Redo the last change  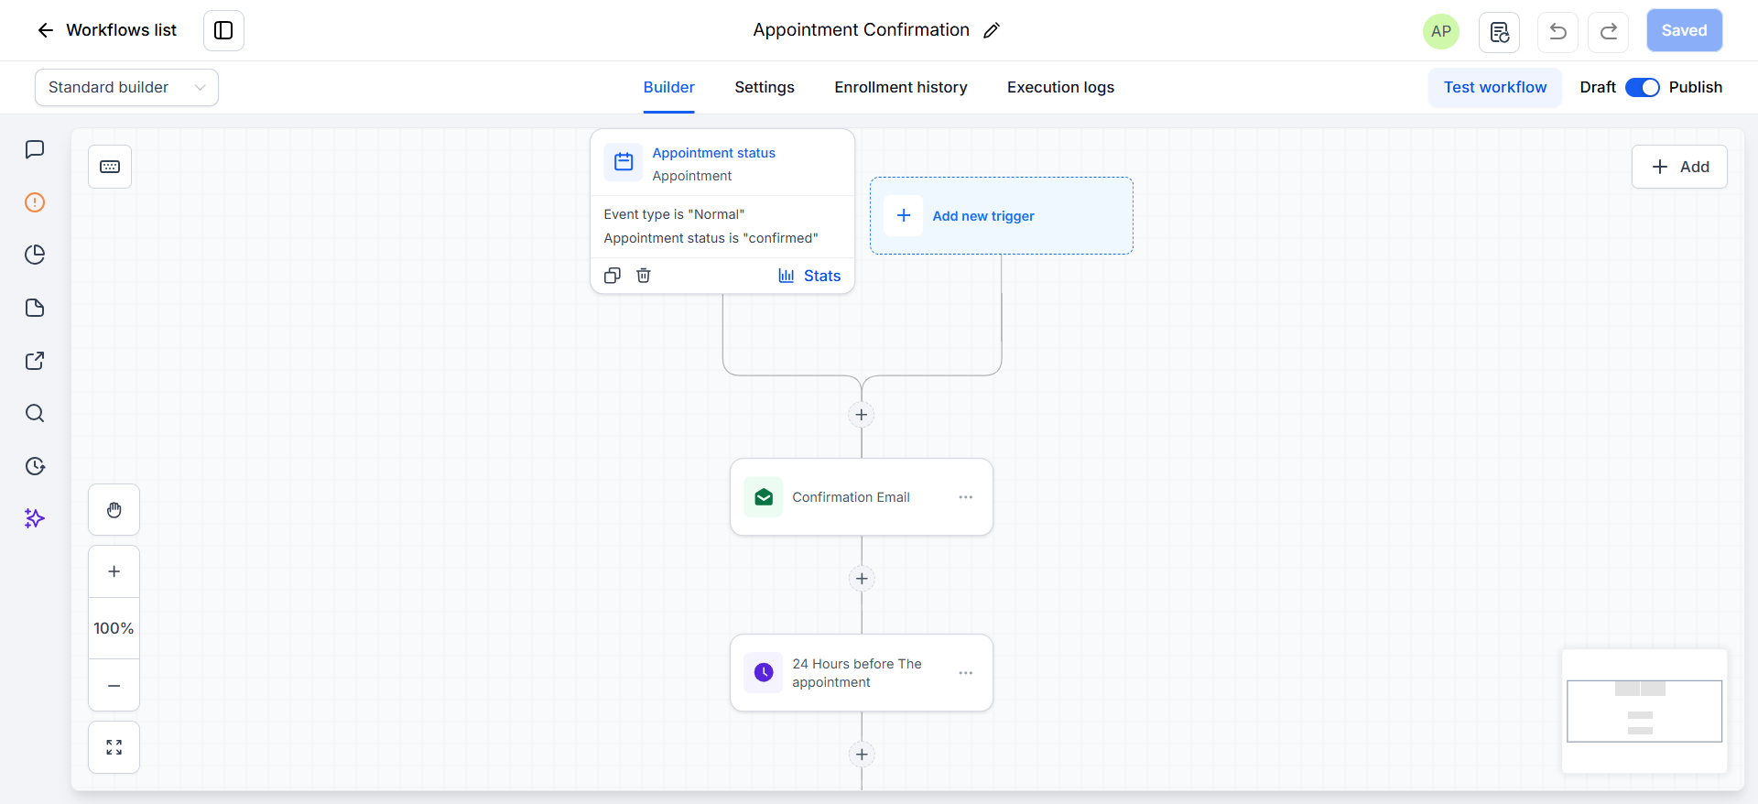(1609, 32)
